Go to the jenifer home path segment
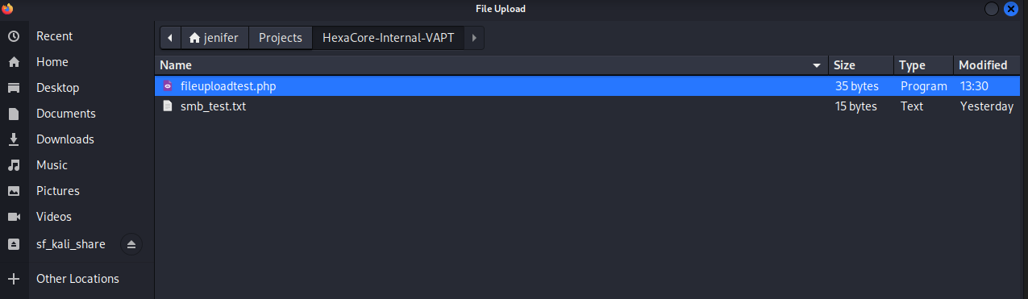Viewport: 1028px width, 299px height. click(x=214, y=38)
